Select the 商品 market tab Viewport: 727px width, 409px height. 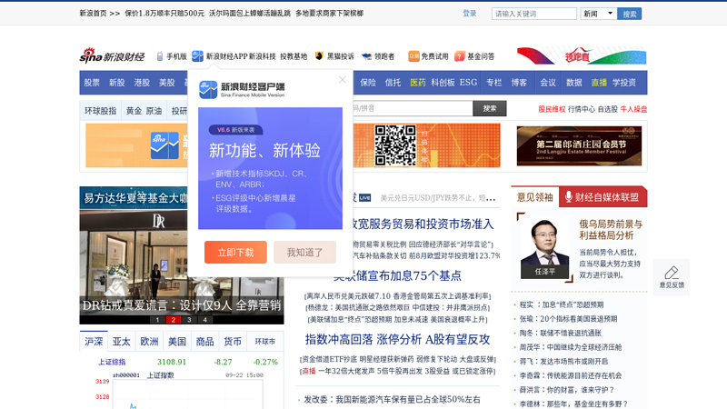coord(205,342)
